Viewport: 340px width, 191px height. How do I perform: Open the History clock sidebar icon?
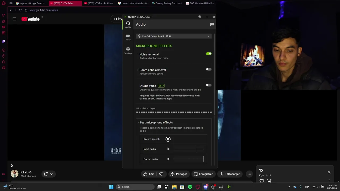pos(4,56)
